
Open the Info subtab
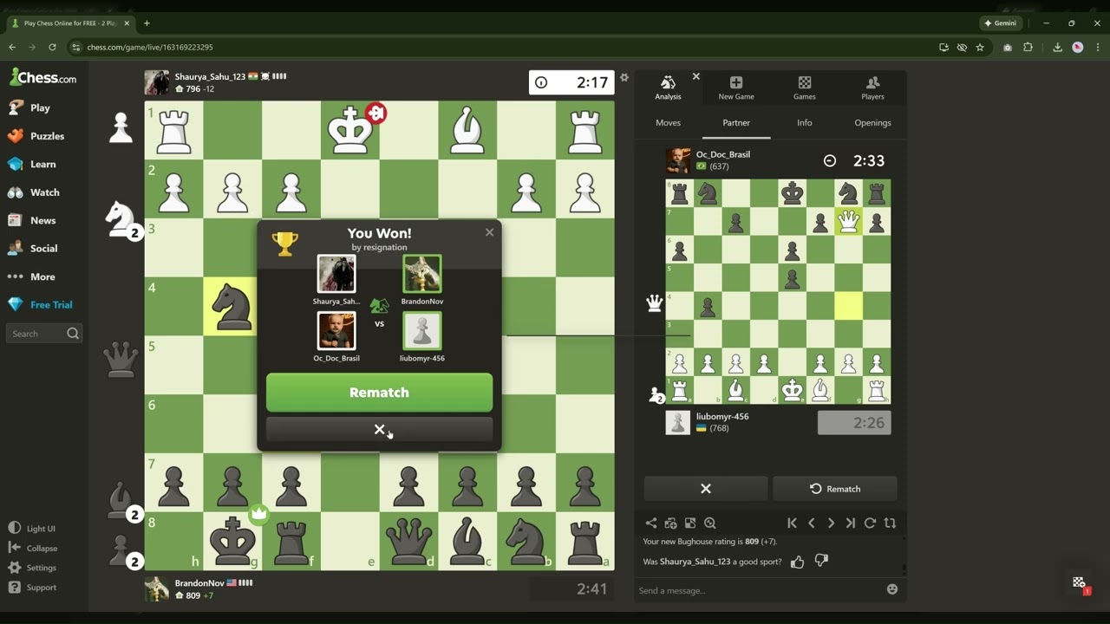click(805, 123)
